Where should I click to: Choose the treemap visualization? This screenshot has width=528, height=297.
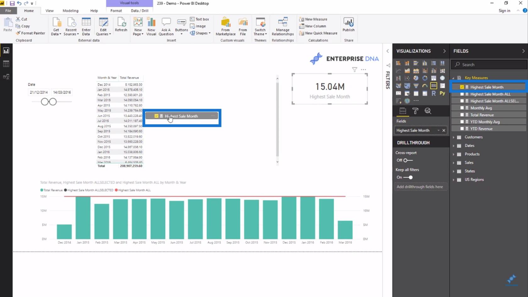[x=433, y=78]
